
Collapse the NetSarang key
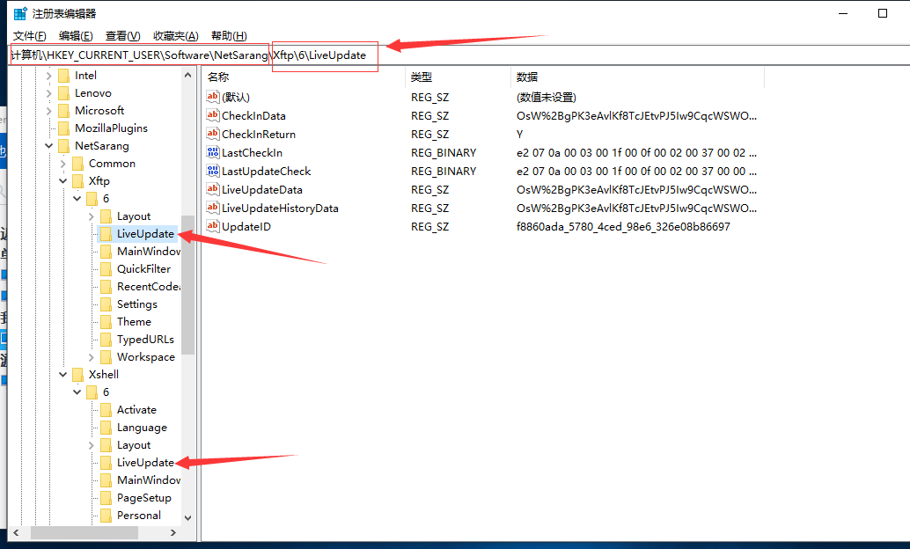pos(48,146)
